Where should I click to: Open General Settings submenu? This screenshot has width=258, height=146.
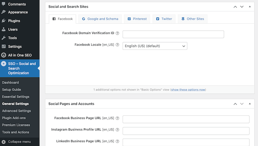coord(15,104)
